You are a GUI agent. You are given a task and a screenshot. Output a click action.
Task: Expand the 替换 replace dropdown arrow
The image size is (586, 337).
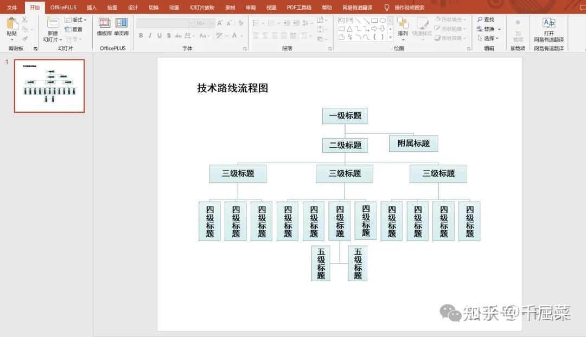click(499, 29)
